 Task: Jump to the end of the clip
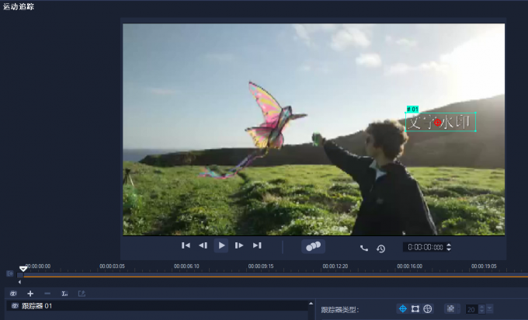pos(257,245)
